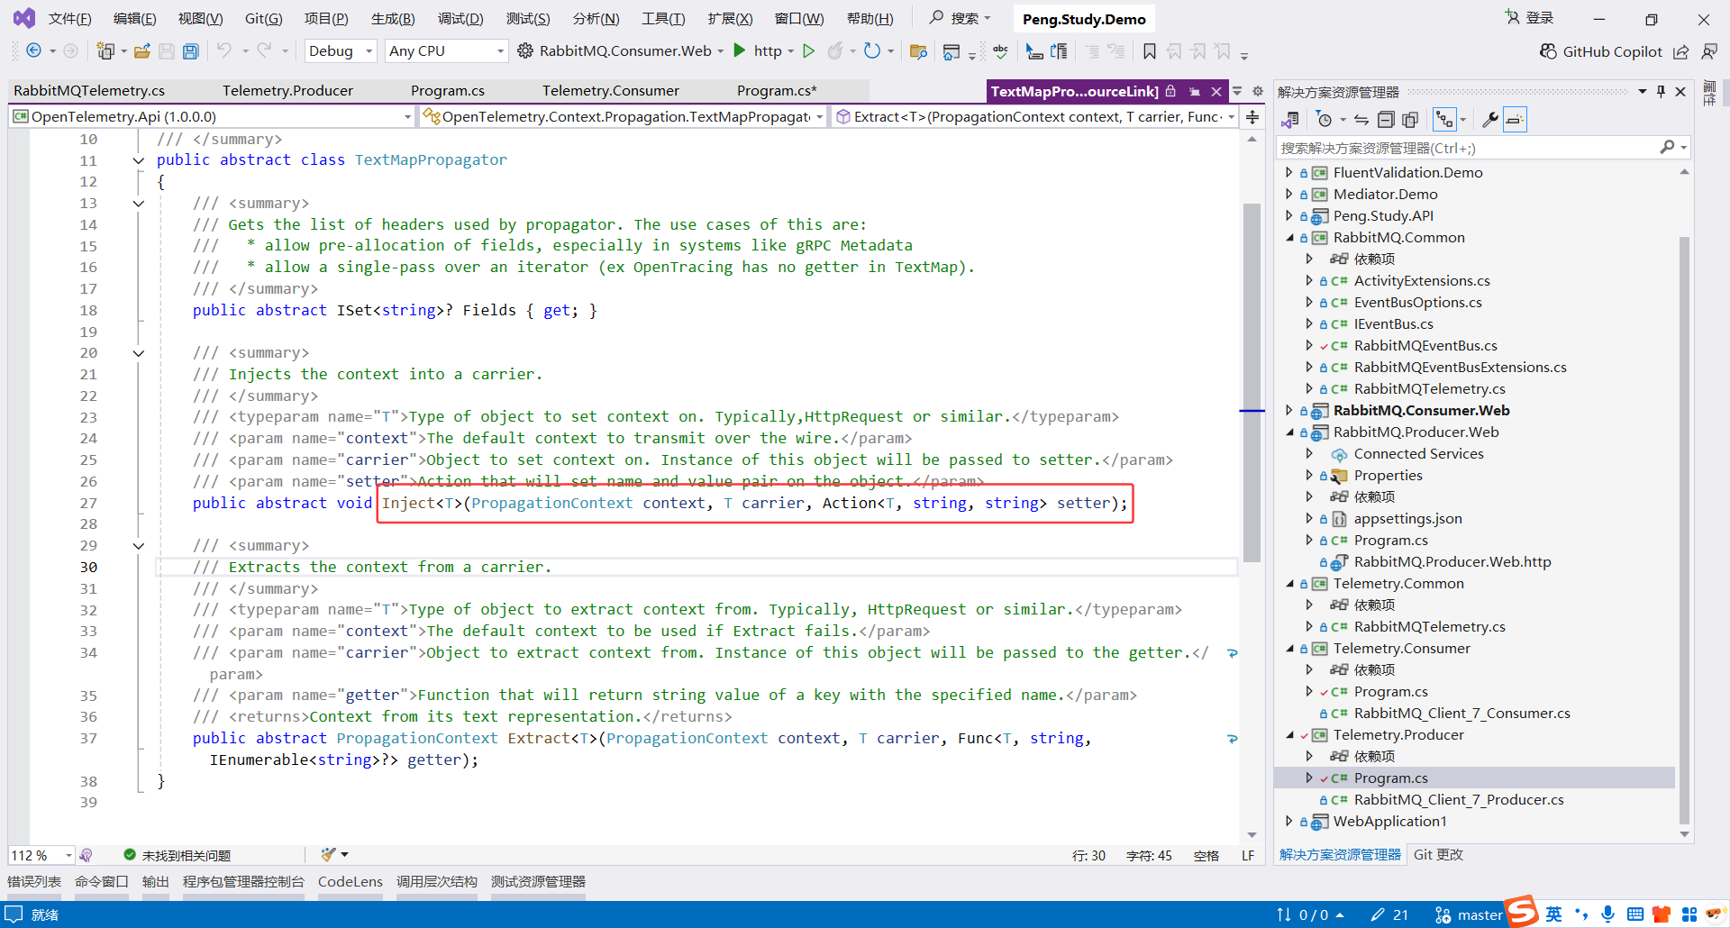Collapse the RabbitMQ.Common project node
Viewport: 1730px width, 928px height.
point(1288,237)
